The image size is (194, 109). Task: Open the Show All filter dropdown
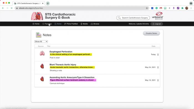click(x=41, y=41)
